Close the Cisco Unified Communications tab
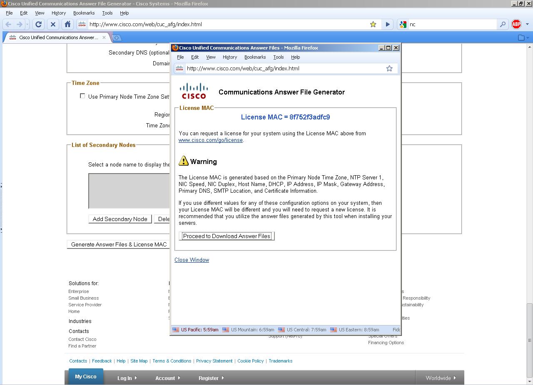Viewport: 533px width, 385px height. 104,37
